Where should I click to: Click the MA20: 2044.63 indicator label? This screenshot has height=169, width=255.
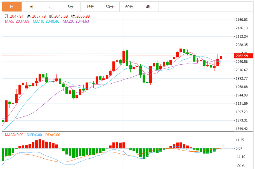point(76,21)
